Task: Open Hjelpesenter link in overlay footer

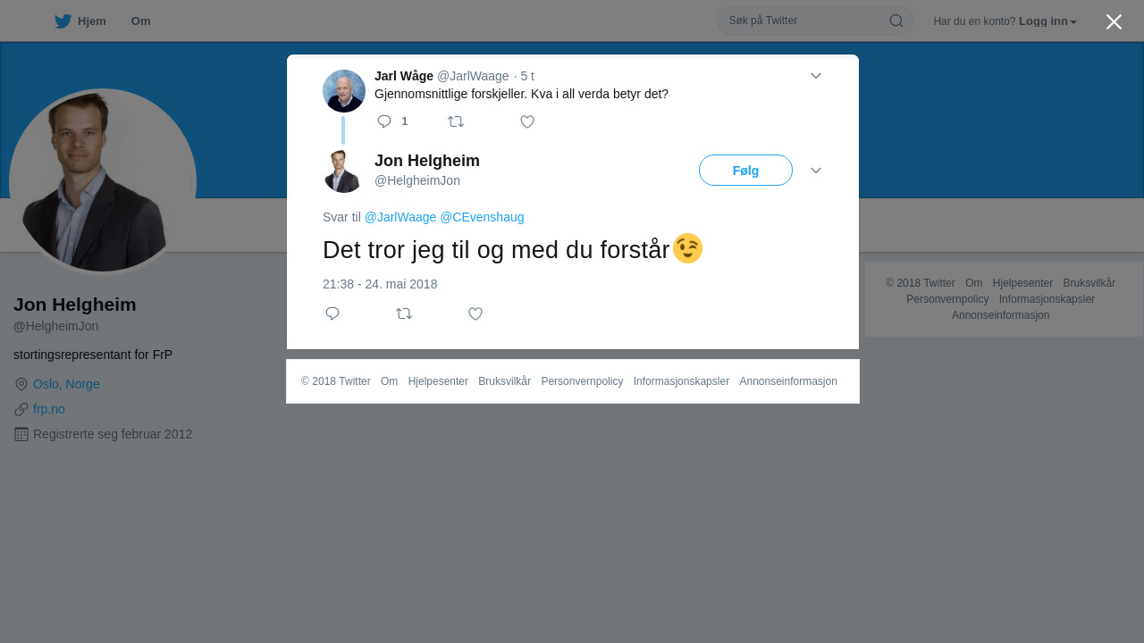Action: [x=438, y=381]
